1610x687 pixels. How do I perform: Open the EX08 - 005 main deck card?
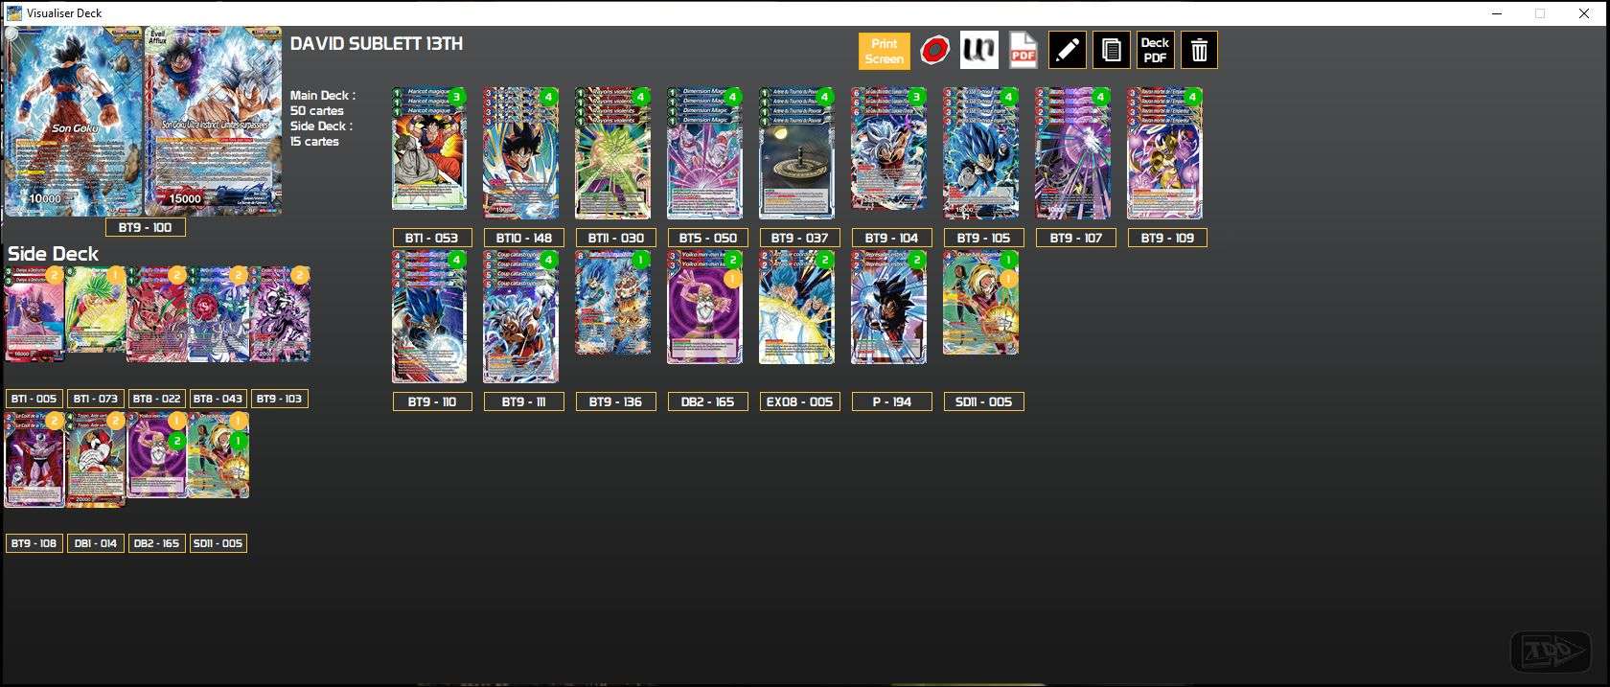pos(796,308)
